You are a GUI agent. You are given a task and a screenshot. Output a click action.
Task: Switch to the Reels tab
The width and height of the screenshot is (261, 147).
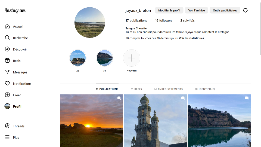136,89
